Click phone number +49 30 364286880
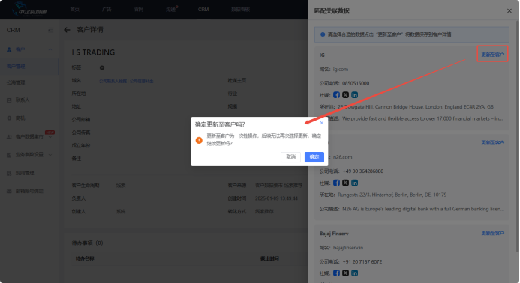This screenshot has height=283, width=520. click(x=363, y=171)
